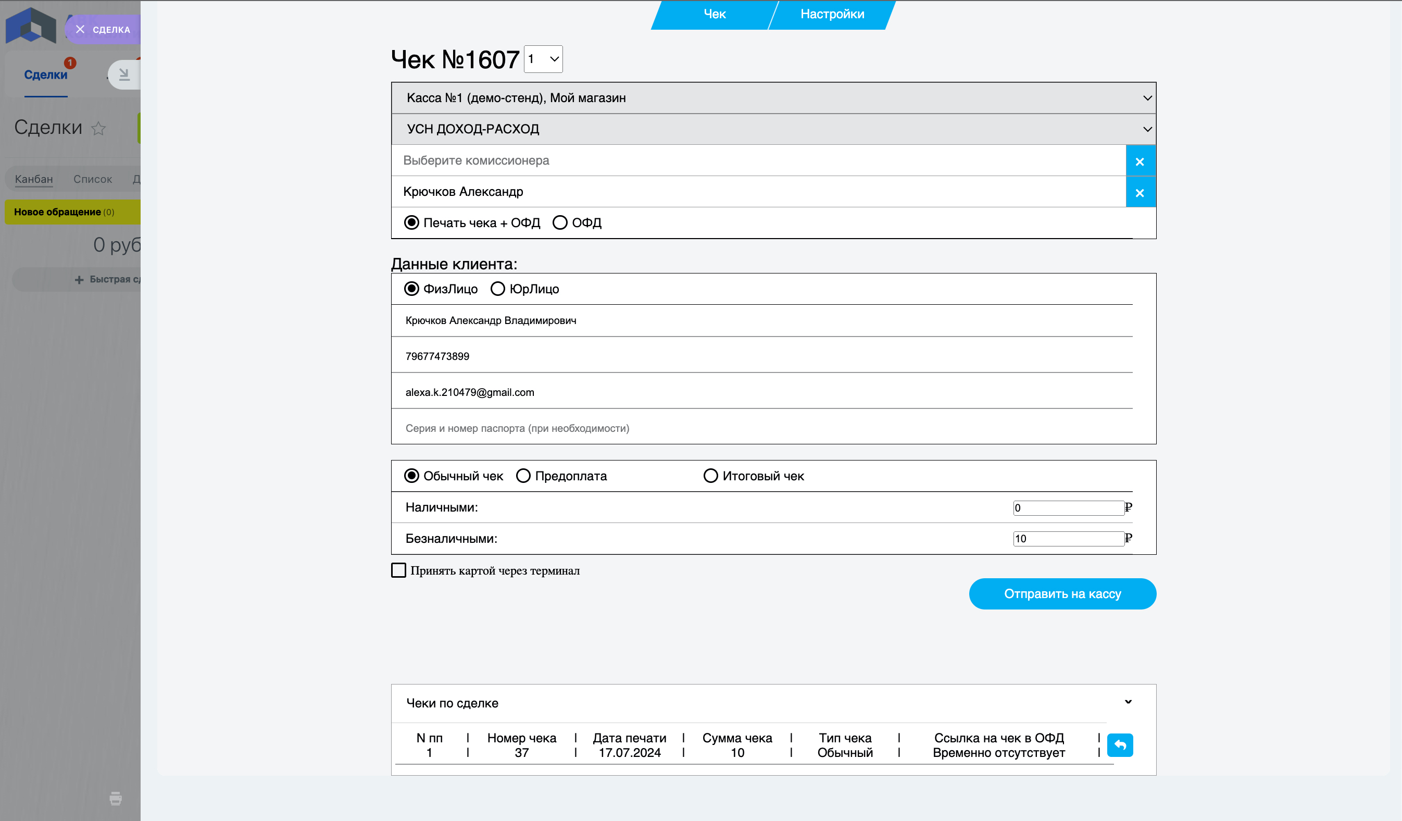Close the Сделка panel with X
Viewport: 1402px width, 821px height.
[81, 30]
